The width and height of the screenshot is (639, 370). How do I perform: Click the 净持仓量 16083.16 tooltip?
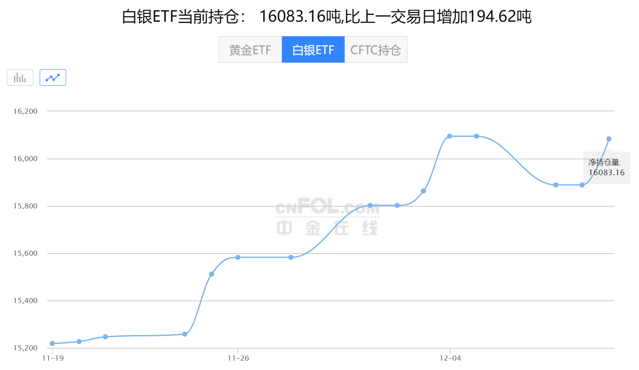[607, 168]
